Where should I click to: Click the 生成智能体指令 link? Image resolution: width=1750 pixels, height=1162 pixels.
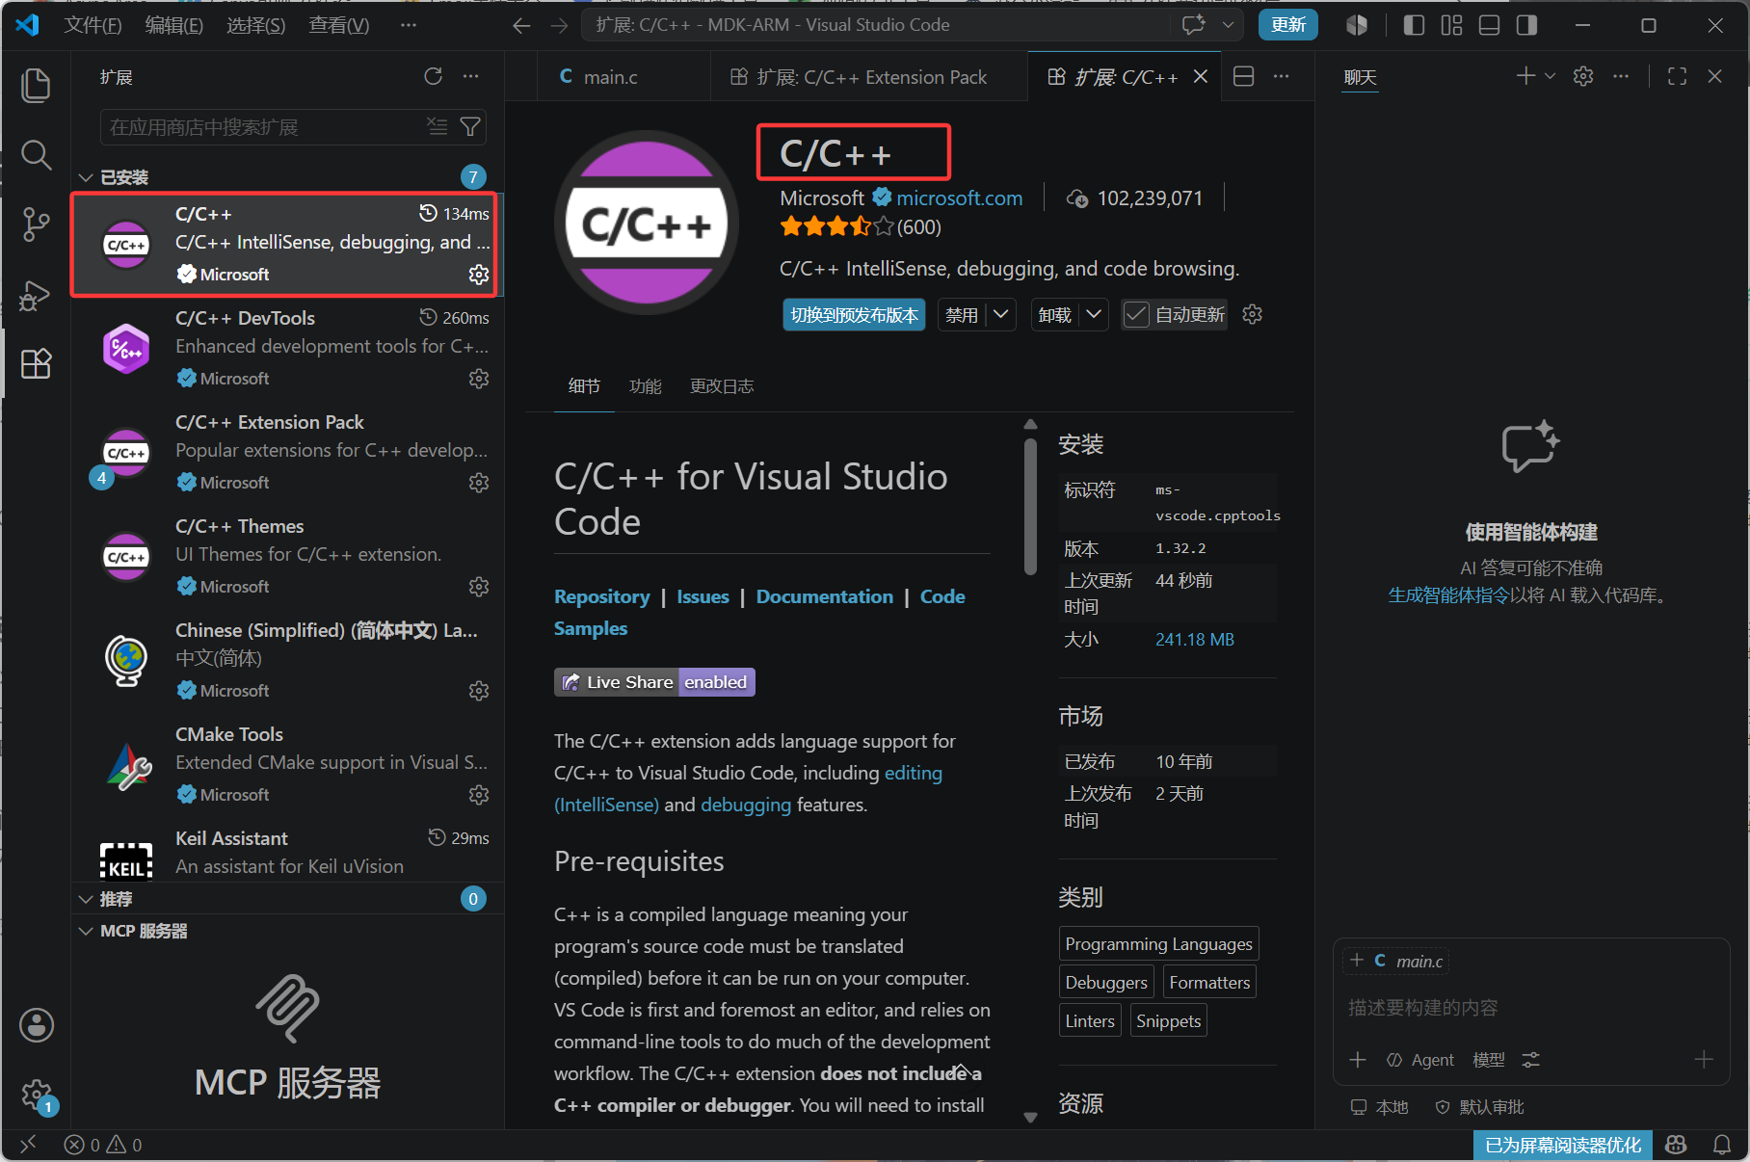(1448, 595)
